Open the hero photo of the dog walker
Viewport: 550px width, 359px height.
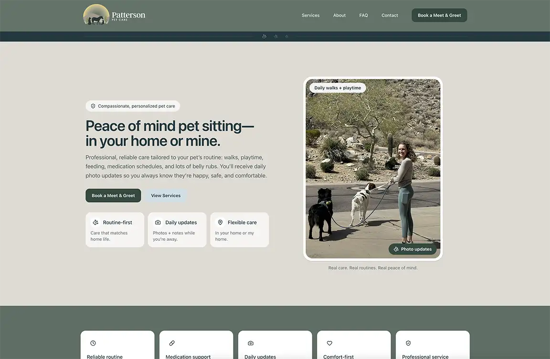pyautogui.click(x=373, y=168)
